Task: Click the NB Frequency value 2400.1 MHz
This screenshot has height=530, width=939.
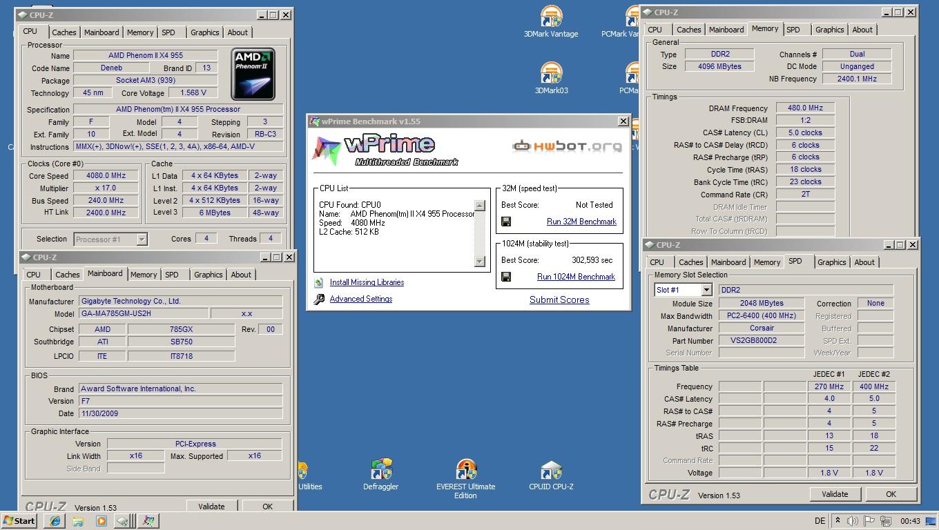Action: 857,79
